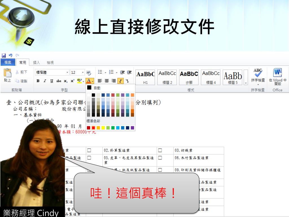
Task: Click the Decrease Indent icon
Action: pos(122,72)
